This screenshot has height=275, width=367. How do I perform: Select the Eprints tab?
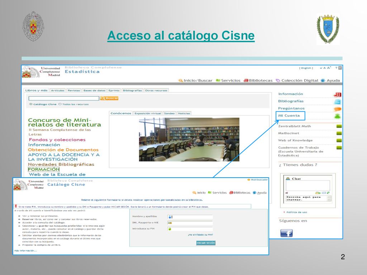coord(114,90)
